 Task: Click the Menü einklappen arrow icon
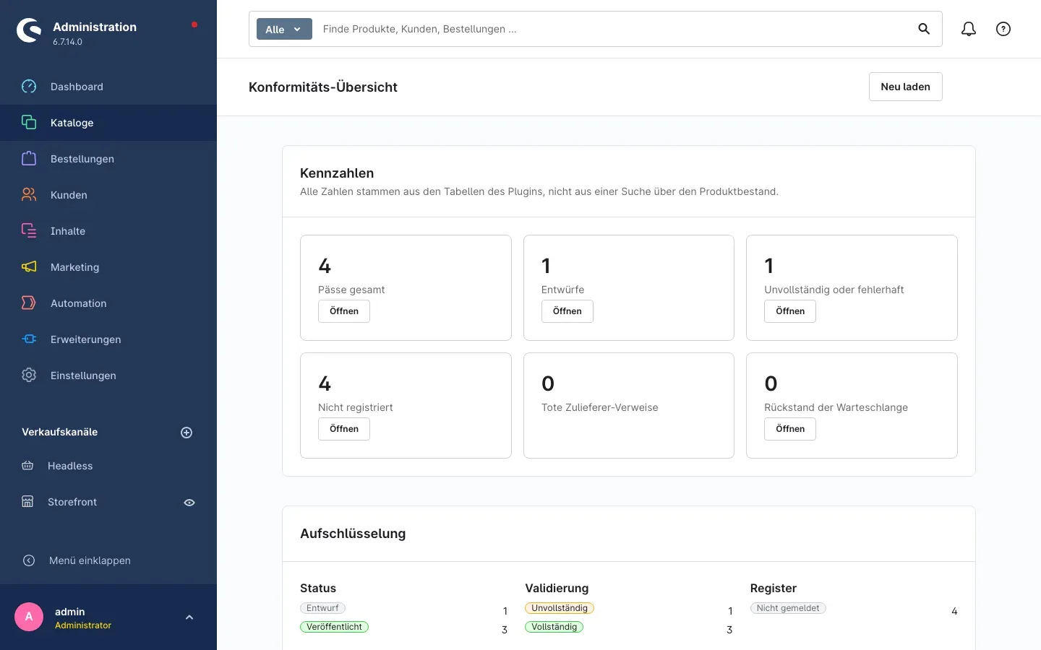(29, 560)
